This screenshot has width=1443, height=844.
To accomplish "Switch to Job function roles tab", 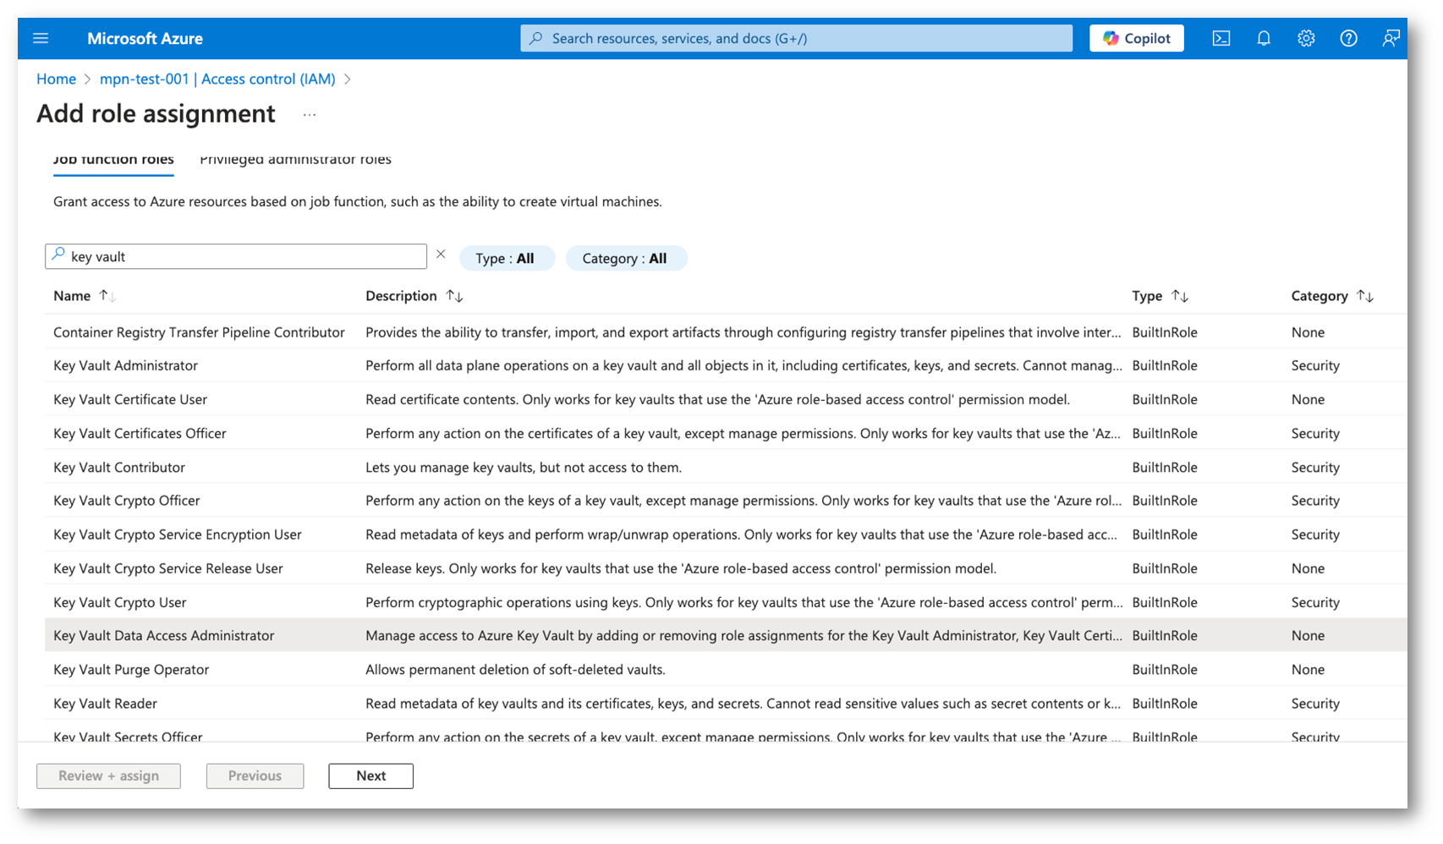I will (113, 160).
